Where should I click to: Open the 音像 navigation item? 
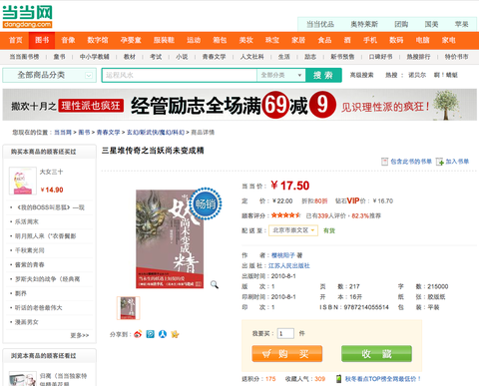point(68,40)
